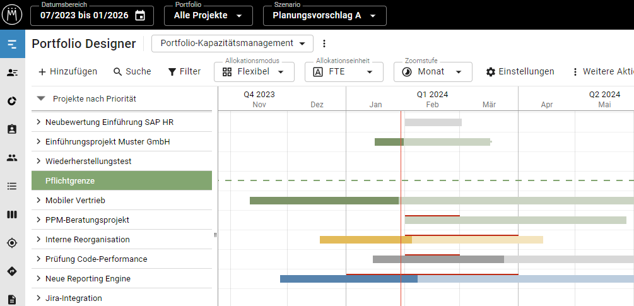Open the diamond direction-arrow sidebar icon
This screenshot has width=634, height=306.
(x=13, y=271)
